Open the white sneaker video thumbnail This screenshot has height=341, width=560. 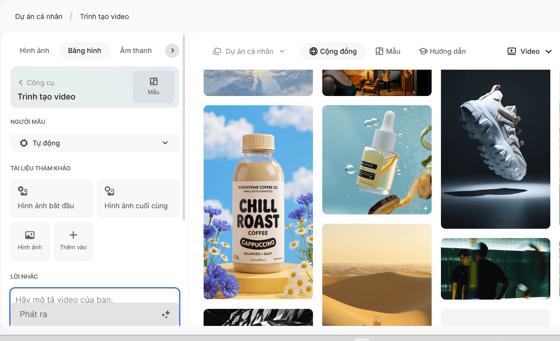(495, 149)
